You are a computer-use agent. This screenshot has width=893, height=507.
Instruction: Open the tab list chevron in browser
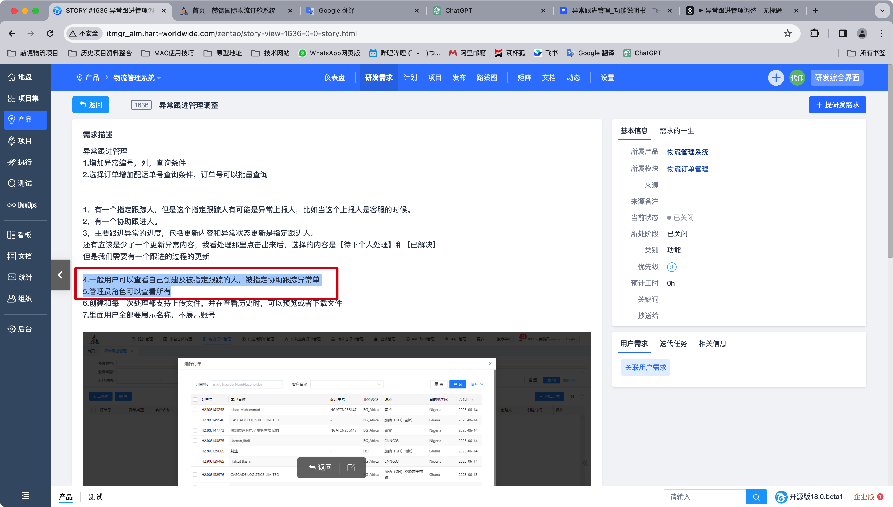point(882,10)
